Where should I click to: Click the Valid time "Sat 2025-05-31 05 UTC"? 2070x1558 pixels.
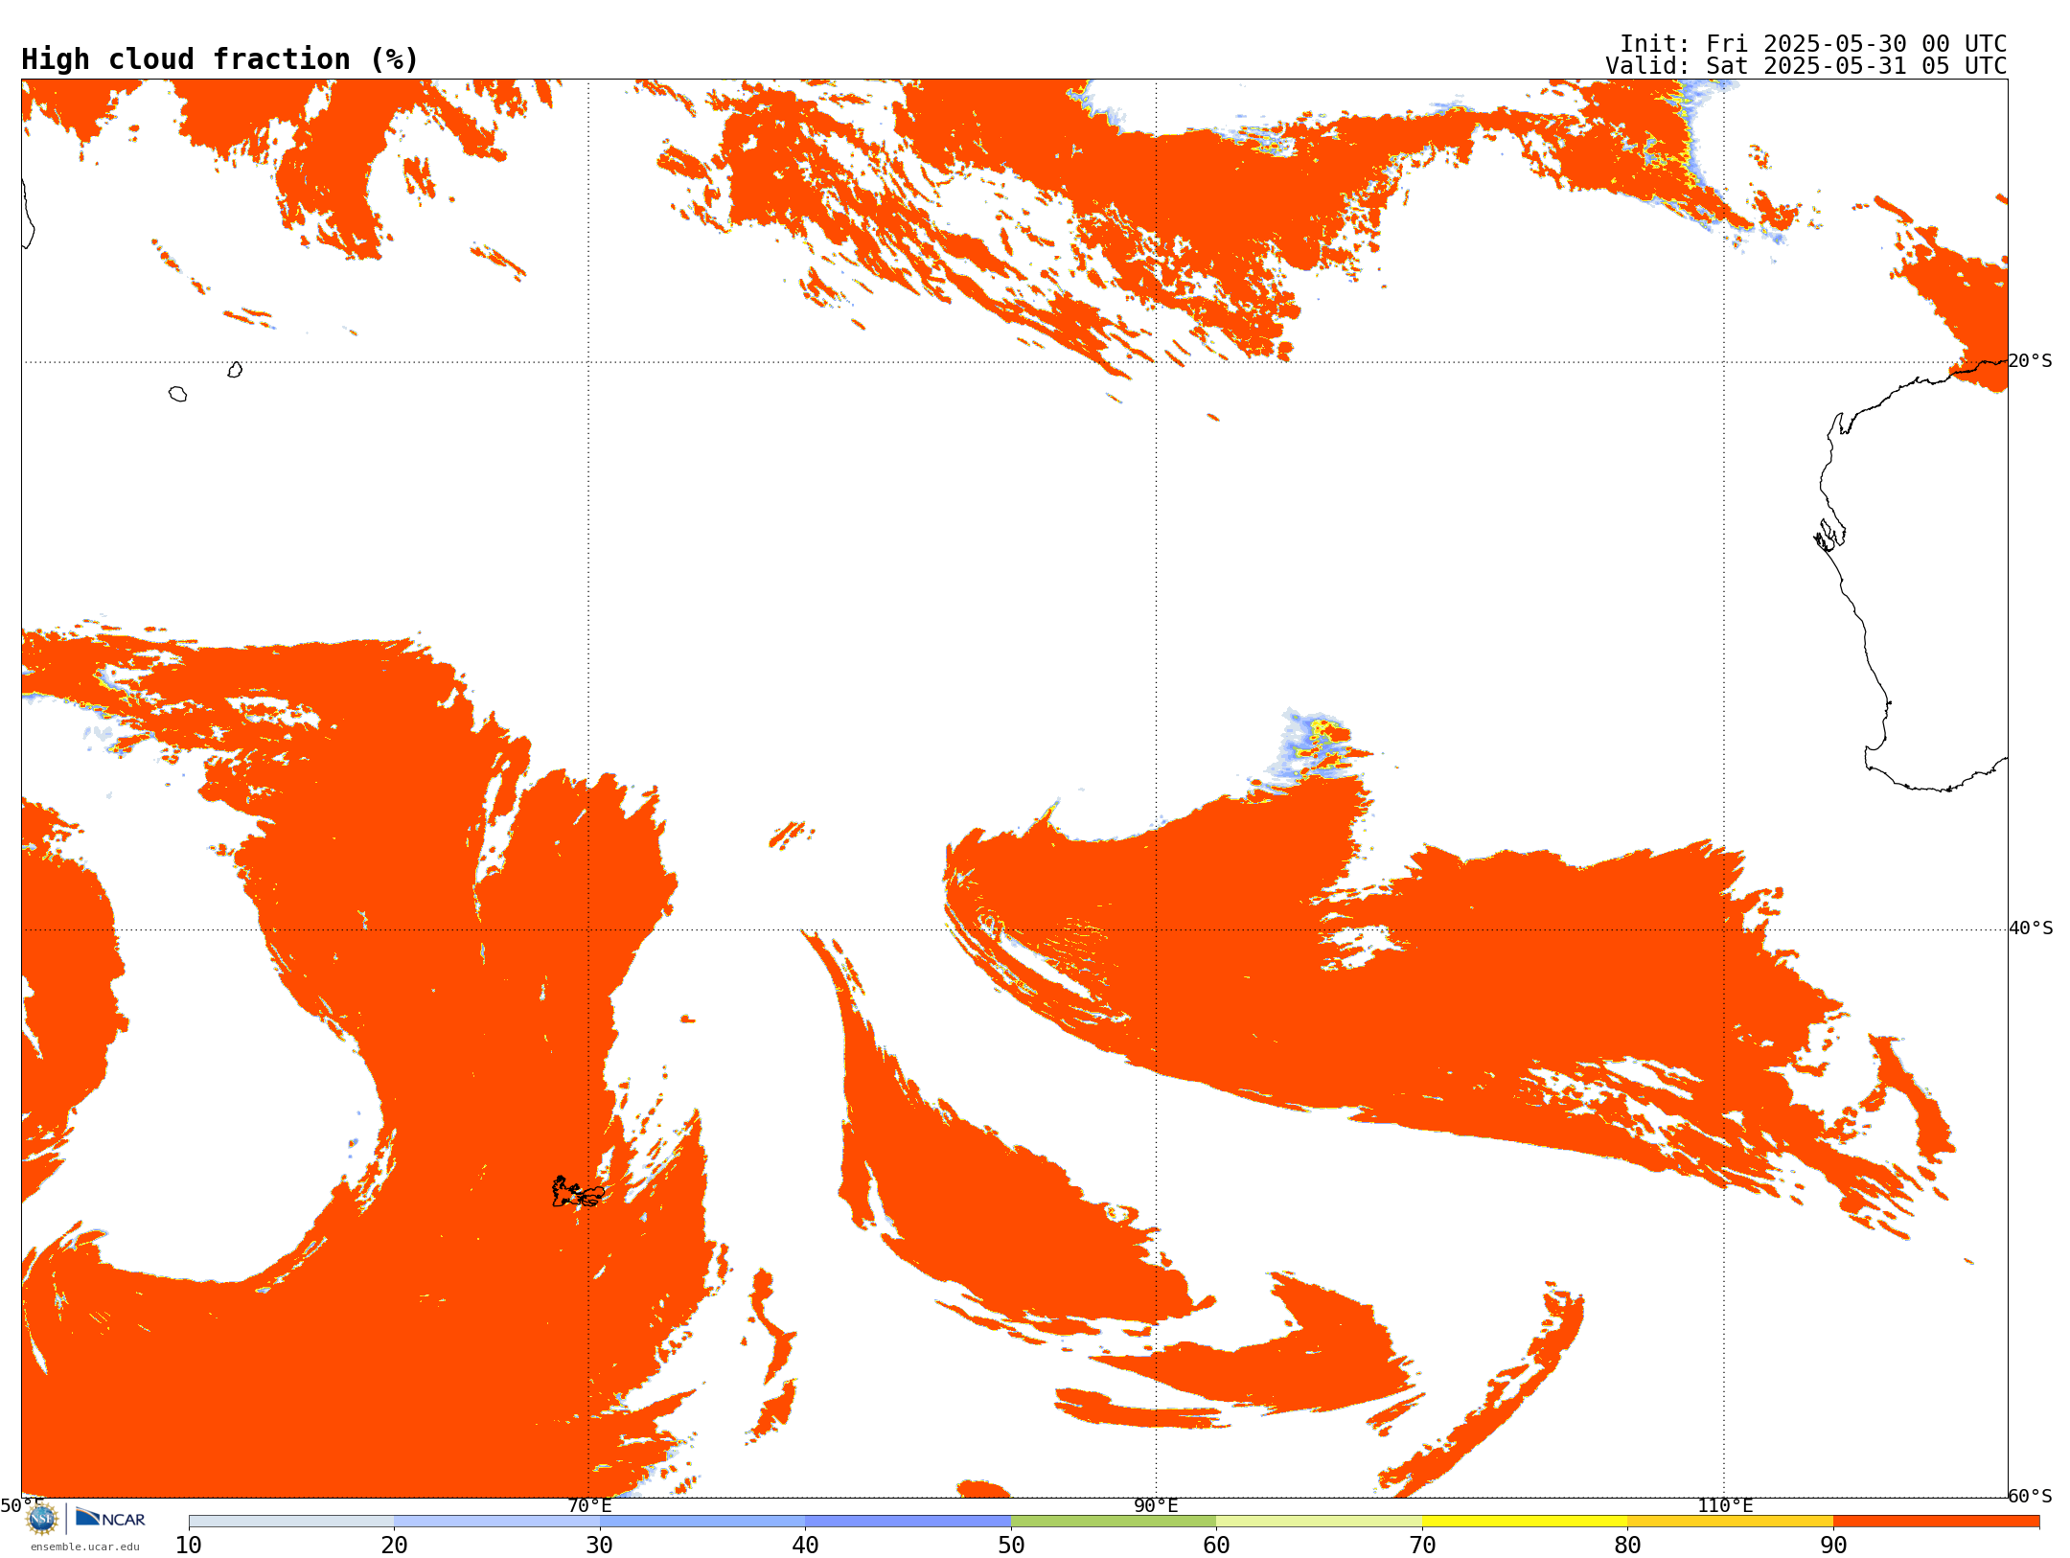pyautogui.click(x=1855, y=66)
